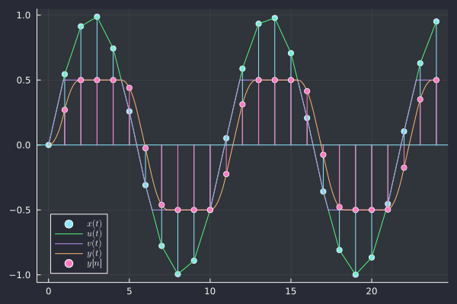The width and height of the screenshot is (457, 304).
Task: Click the green u(t) line sample in legend
Action: coord(69,233)
